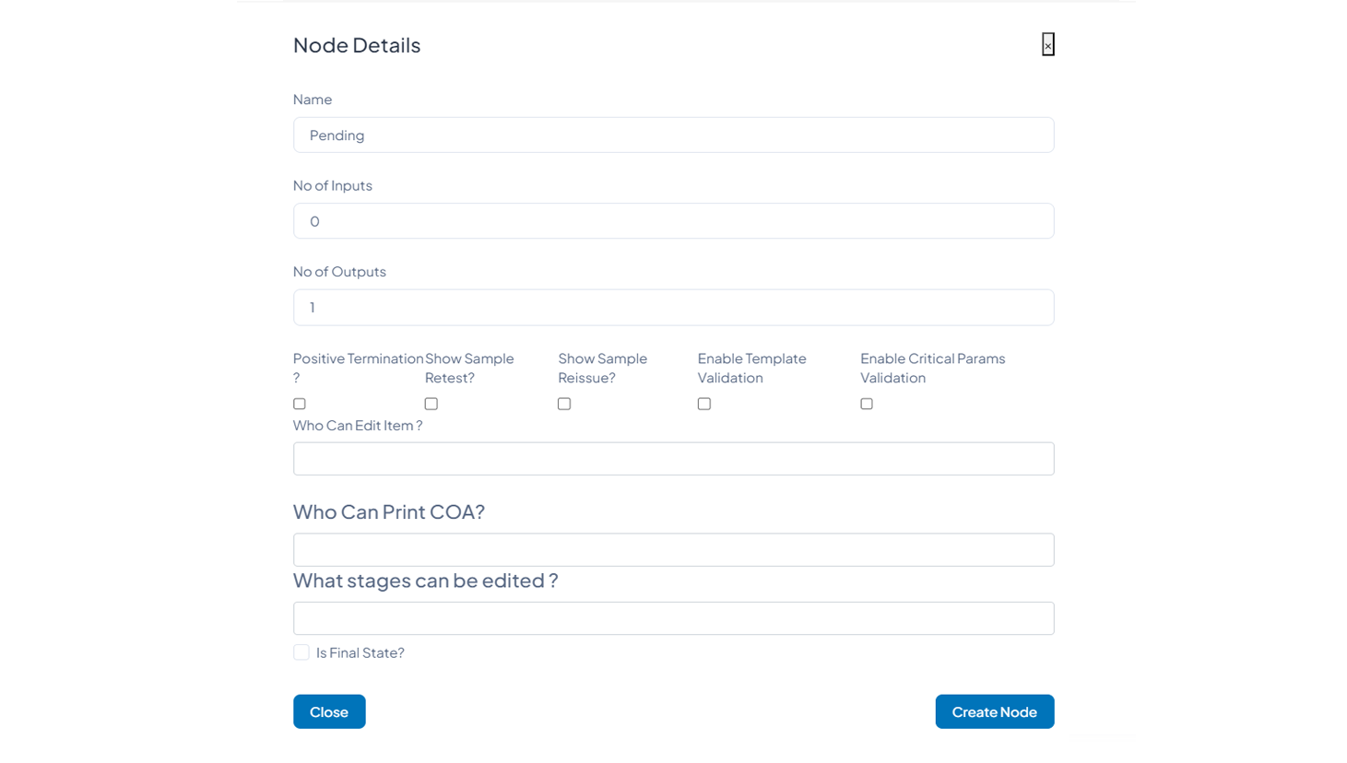Viewport: 1347px width, 763px height.
Task: Click the Create Node button
Action: tap(994, 711)
